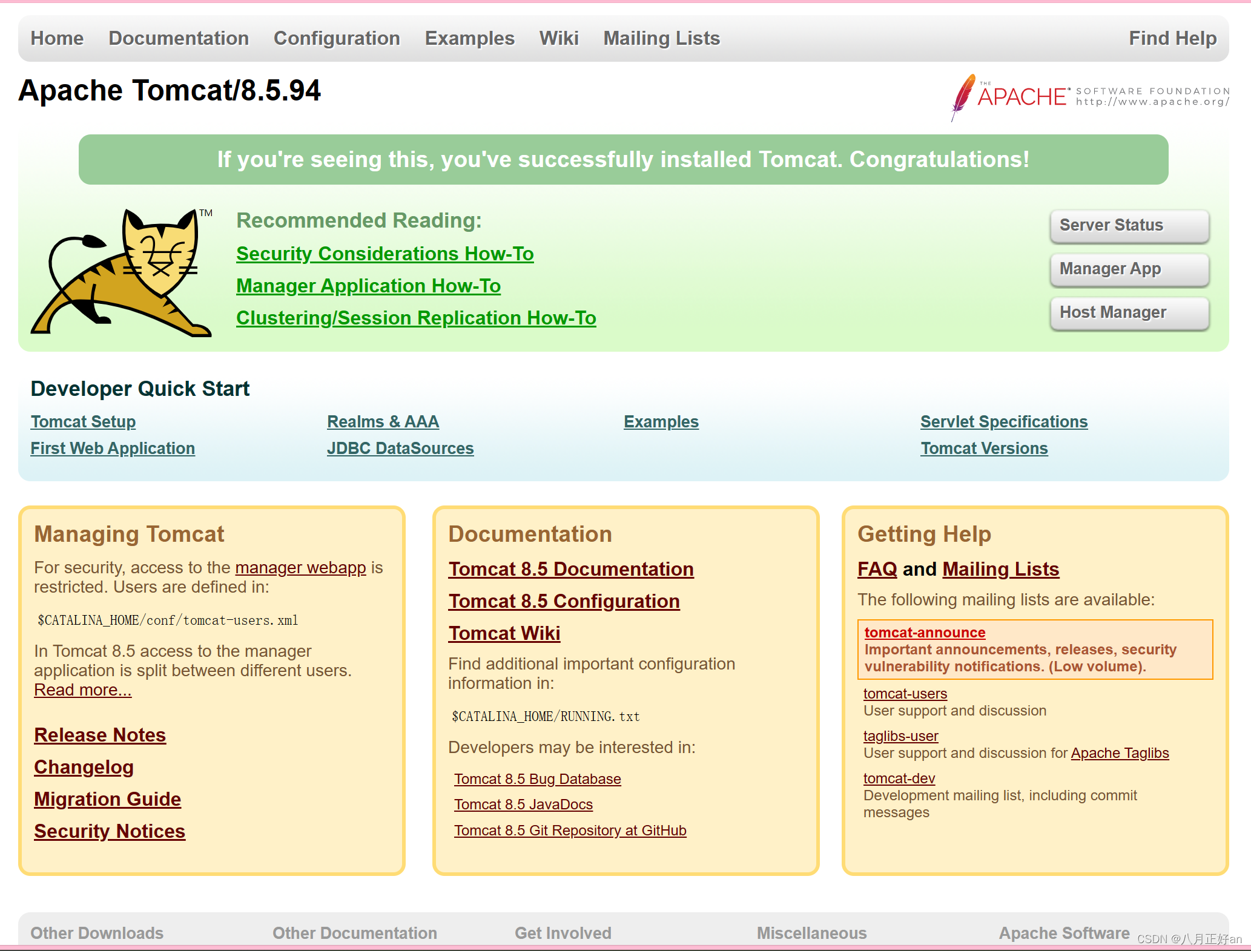
Task: Click the Other Downloads footer heading
Action: click(97, 933)
